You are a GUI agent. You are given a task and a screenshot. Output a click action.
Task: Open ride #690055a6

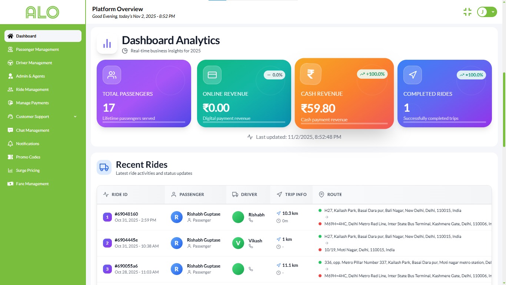pos(126,266)
